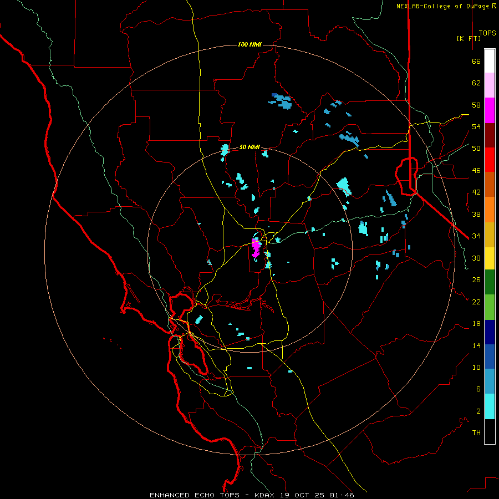The width and height of the screenshot is (499, 499).
Task: Click the gold legend swatch
Action: 490,235
